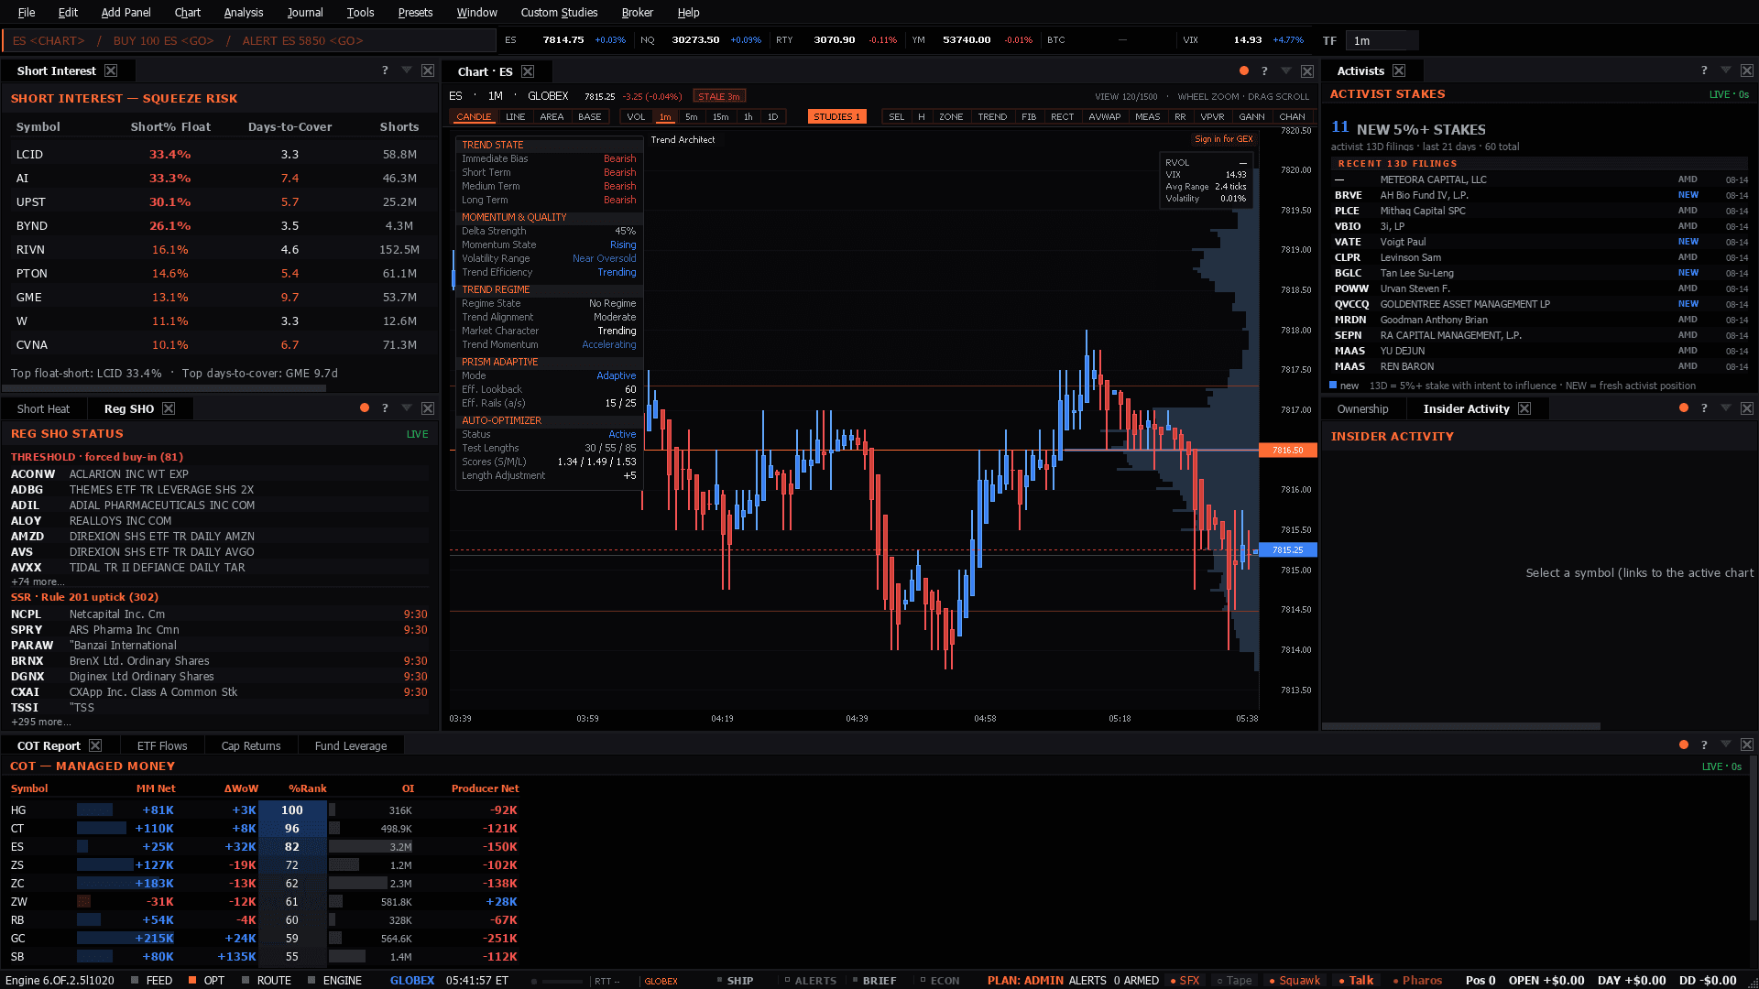Expand the Short Interest panel dropdown arrow
Viewport: 1759px width, 989px height.
407,71
